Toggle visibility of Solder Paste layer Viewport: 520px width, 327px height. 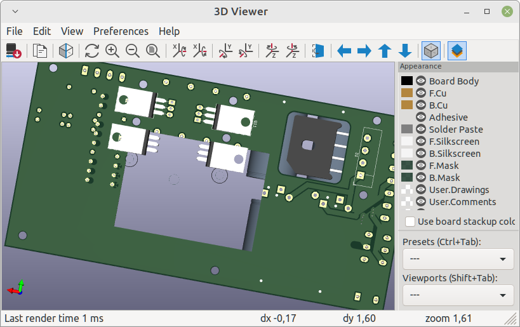[x=421, y=129]
